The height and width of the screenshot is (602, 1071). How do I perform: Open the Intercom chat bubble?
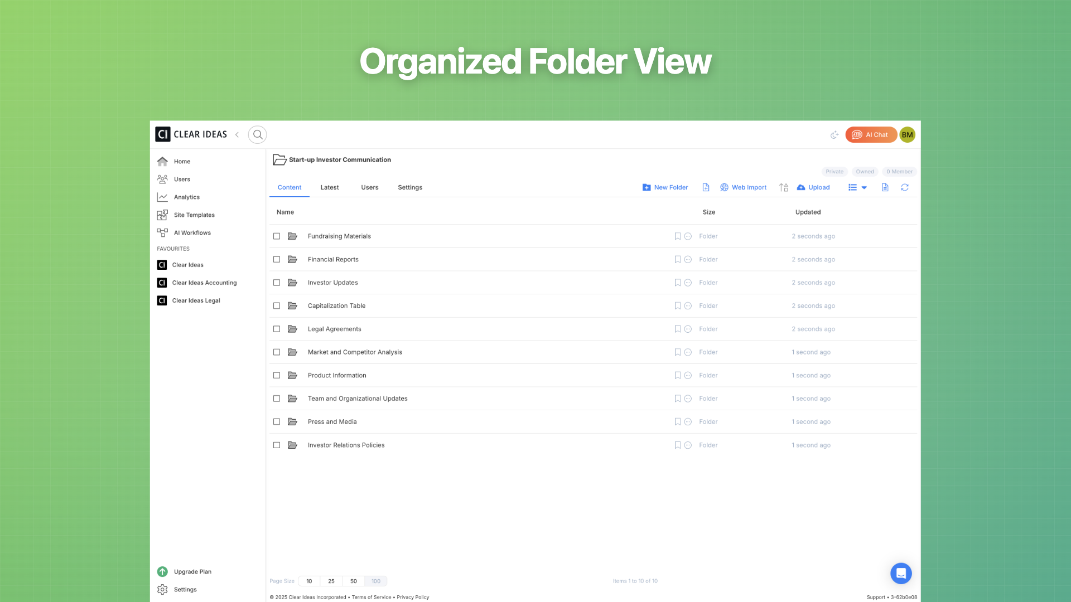pos(900,573)
